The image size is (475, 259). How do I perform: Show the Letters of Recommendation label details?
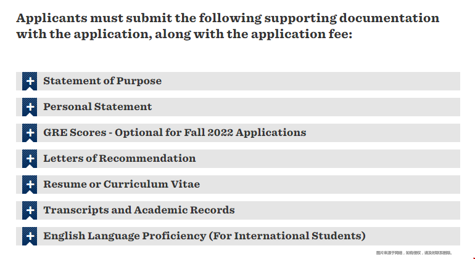[x=119, y=159]
